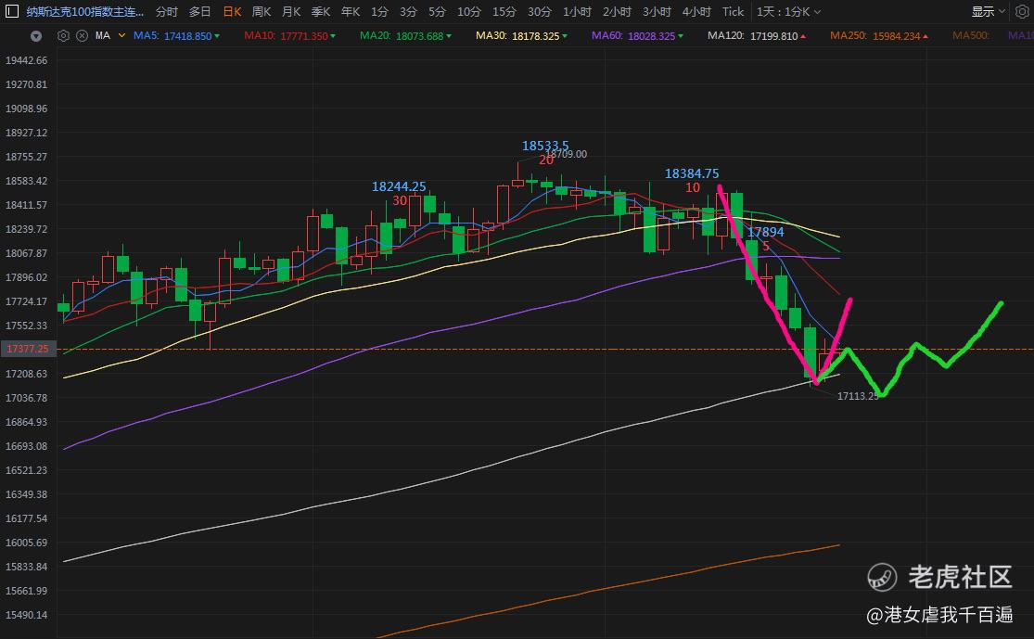Viewport: 1034px width, 639px height.
Task: Toggle the MA30 moving average line
Action: pyautogui.click(x=521, y=35)
